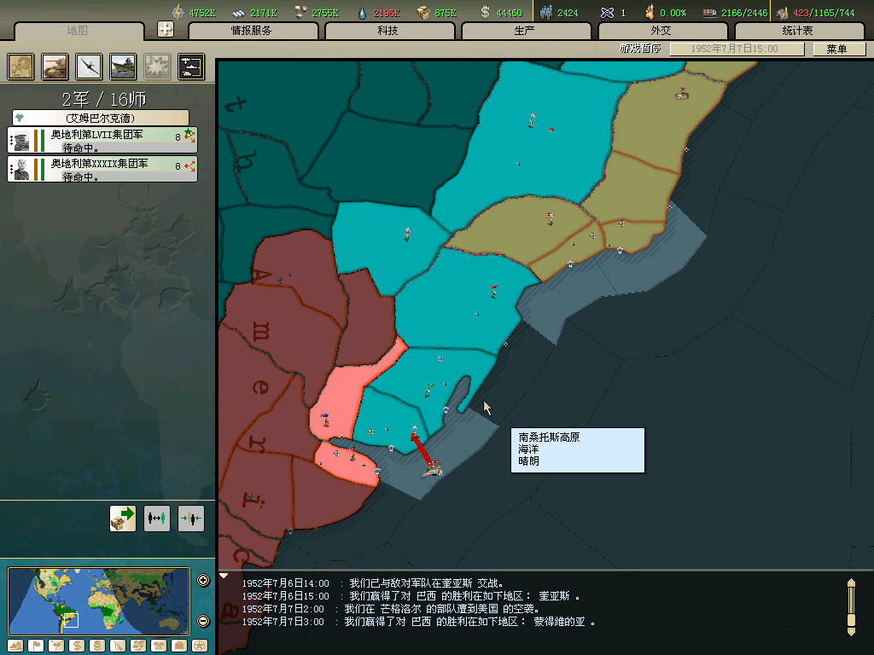874x655 pixels.
Task: Click the red arrows icon on 奥地利第LVII集团军
Action: 189,136
